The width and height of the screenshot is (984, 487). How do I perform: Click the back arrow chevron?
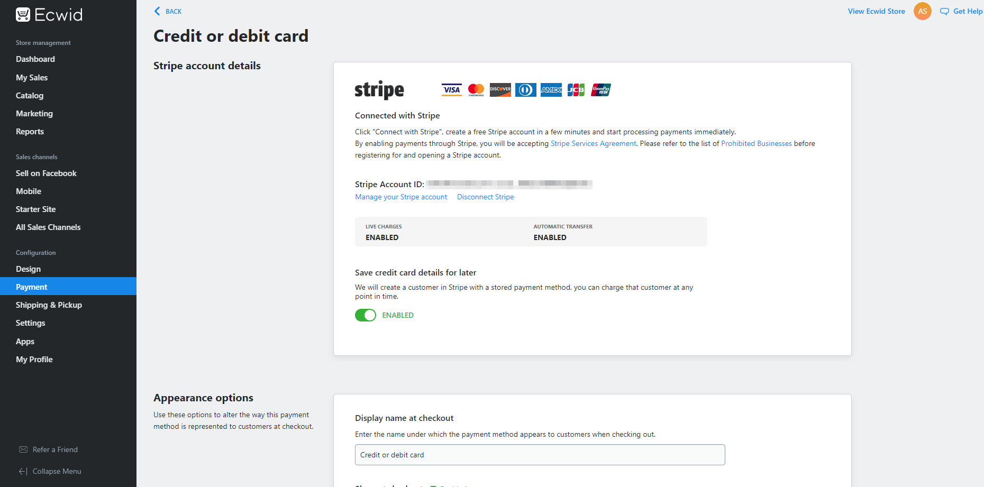click(x=157, y=11)
